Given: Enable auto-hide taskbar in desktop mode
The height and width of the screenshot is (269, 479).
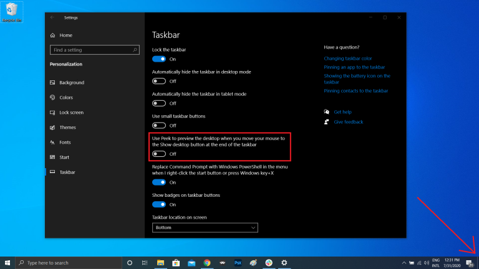Looking at the screenshot, I should pyautogui.click(x=159, y=81).
